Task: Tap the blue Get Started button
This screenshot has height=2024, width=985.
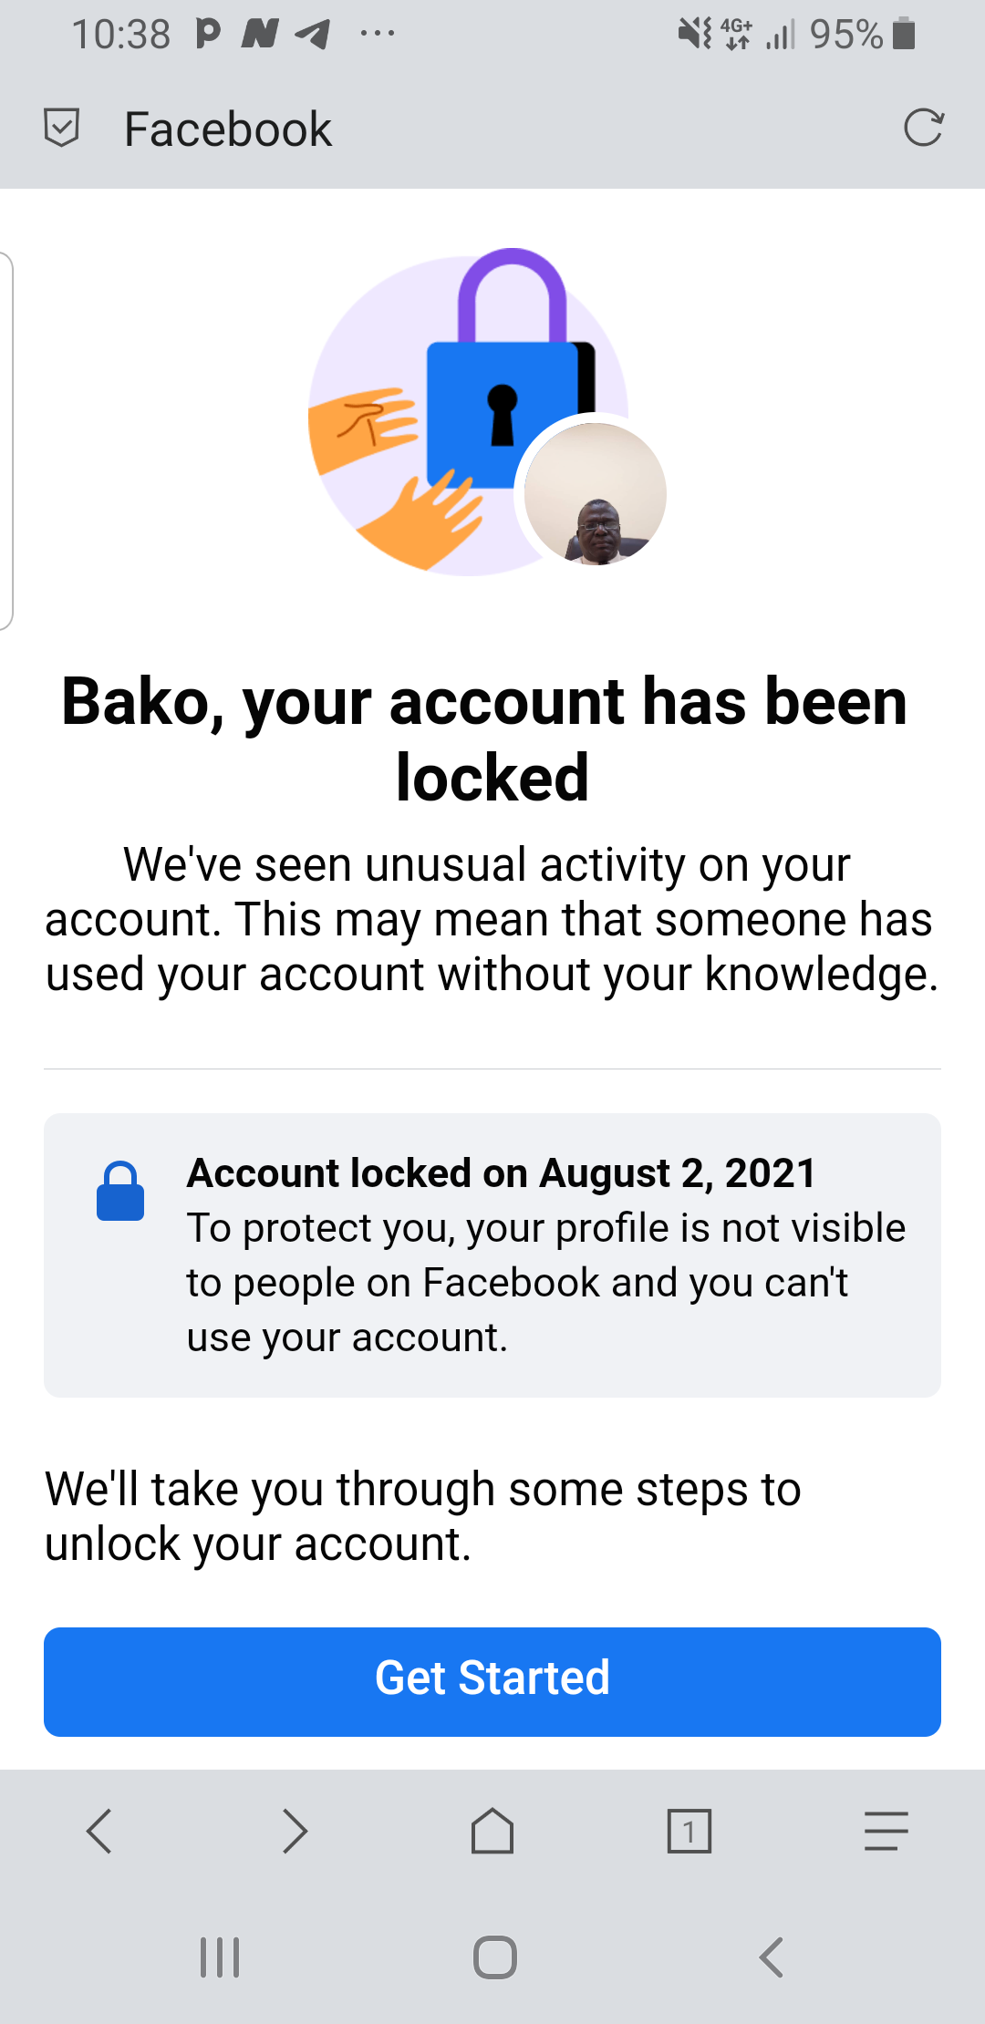Action: 493,1681
